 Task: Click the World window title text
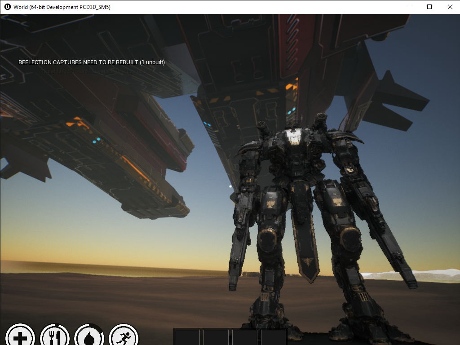[x=62, y=7]
